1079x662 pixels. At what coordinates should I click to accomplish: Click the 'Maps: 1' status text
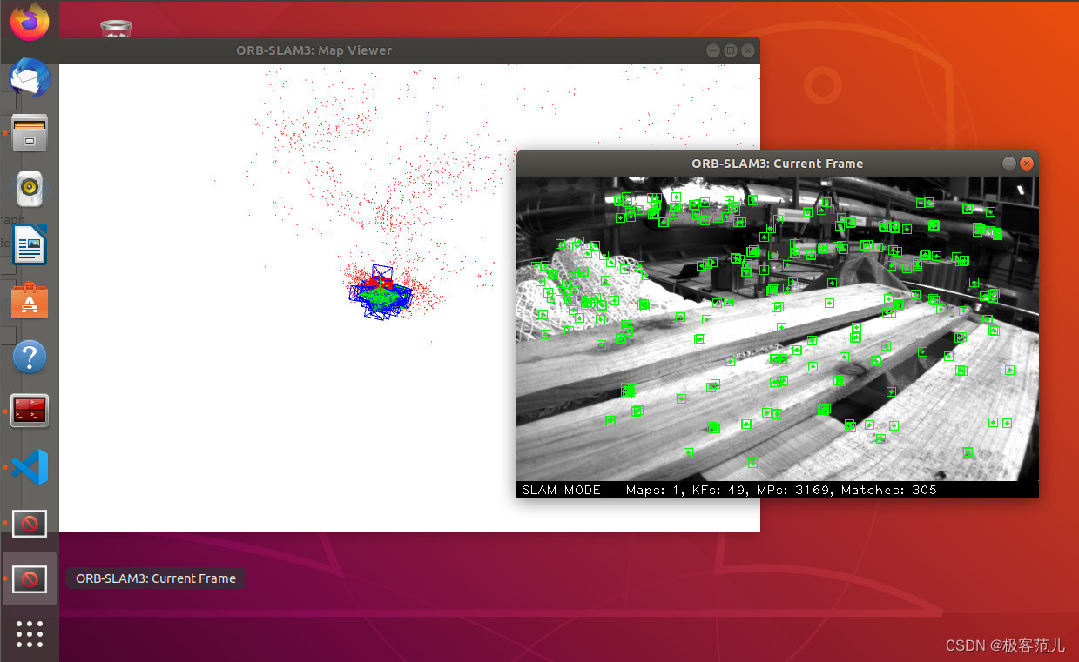[x=654, y=491]
